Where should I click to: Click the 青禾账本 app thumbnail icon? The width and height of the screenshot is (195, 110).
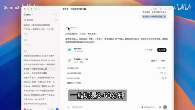tap(70, 50)
